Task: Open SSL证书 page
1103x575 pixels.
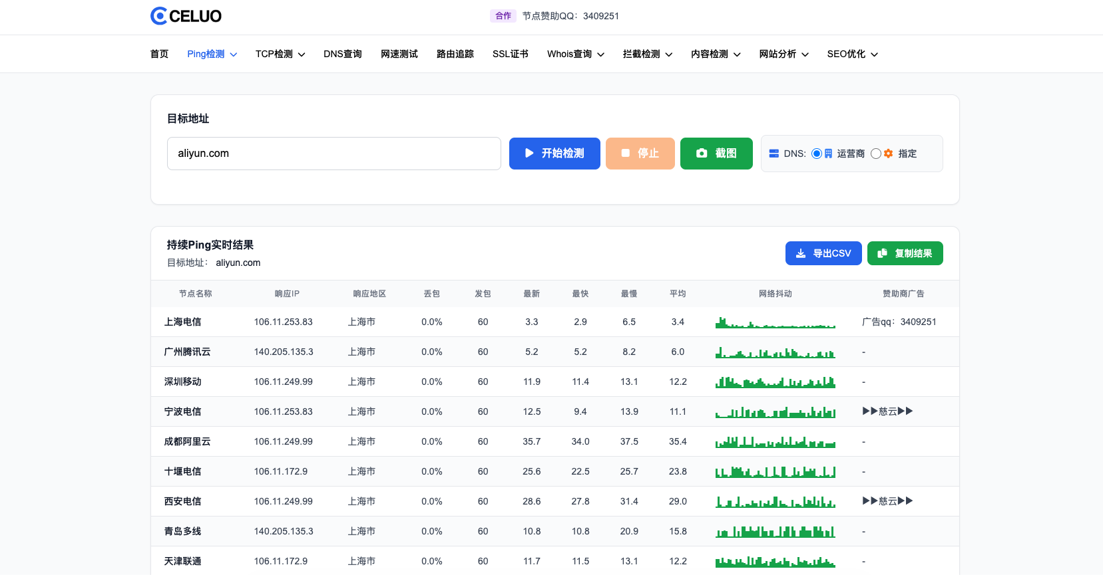Action: (x=511, y=54)
